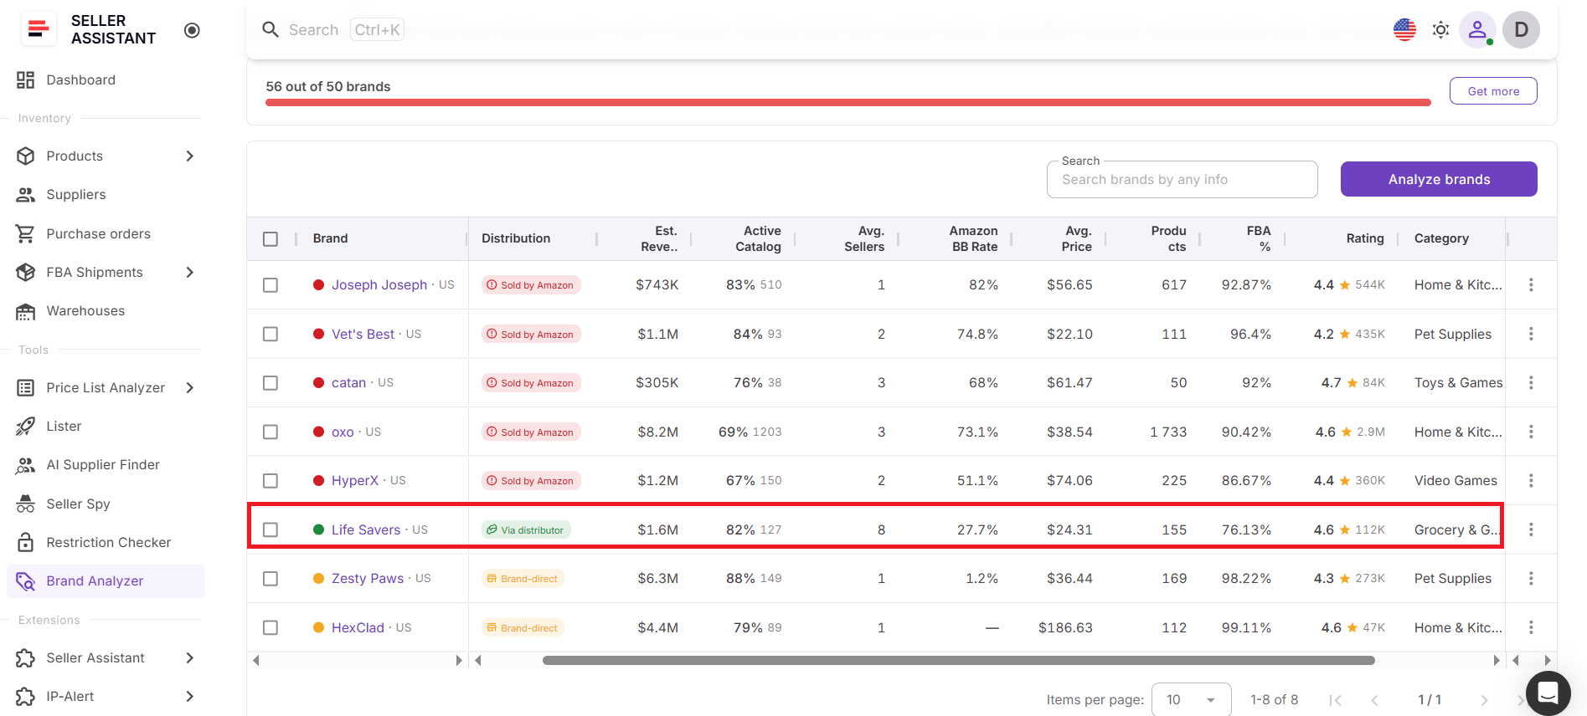The width and height of the screenshot is (1587, 716).
Task: Click the Purchase orders cart icon
Action: pos(26,234)
